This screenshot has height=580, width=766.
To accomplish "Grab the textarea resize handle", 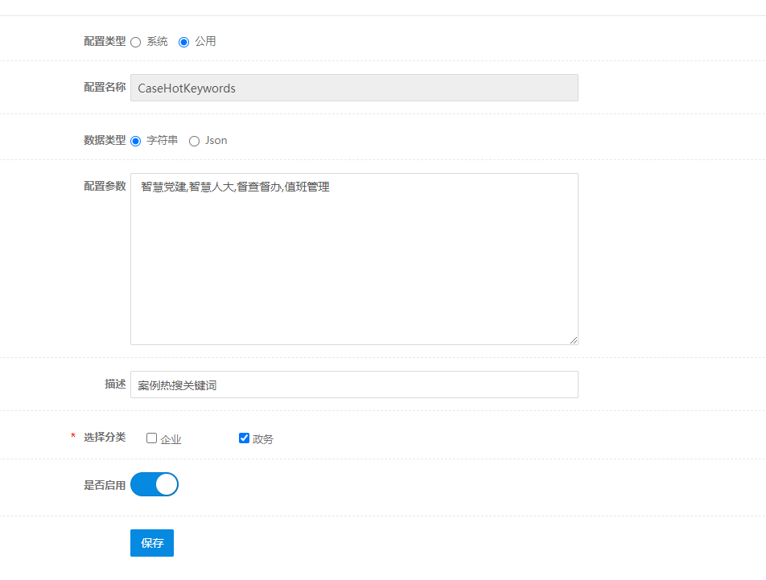I will click(574, 340).
